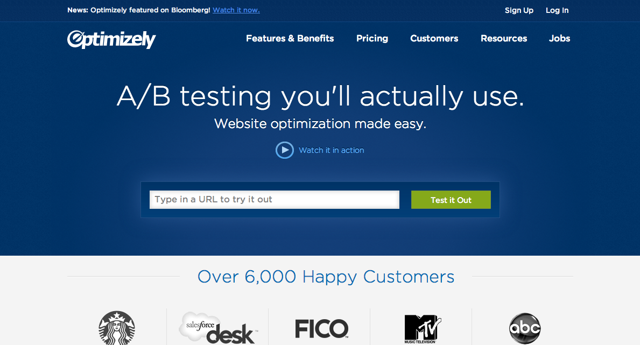Click the News: Optimizely featured on Bloomberg text
The width and height of the screenshot is (640, 345).
(139, 10)
